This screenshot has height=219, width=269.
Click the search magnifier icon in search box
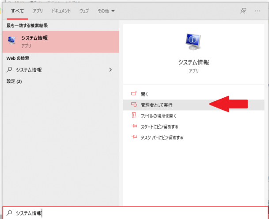(9, 213)
